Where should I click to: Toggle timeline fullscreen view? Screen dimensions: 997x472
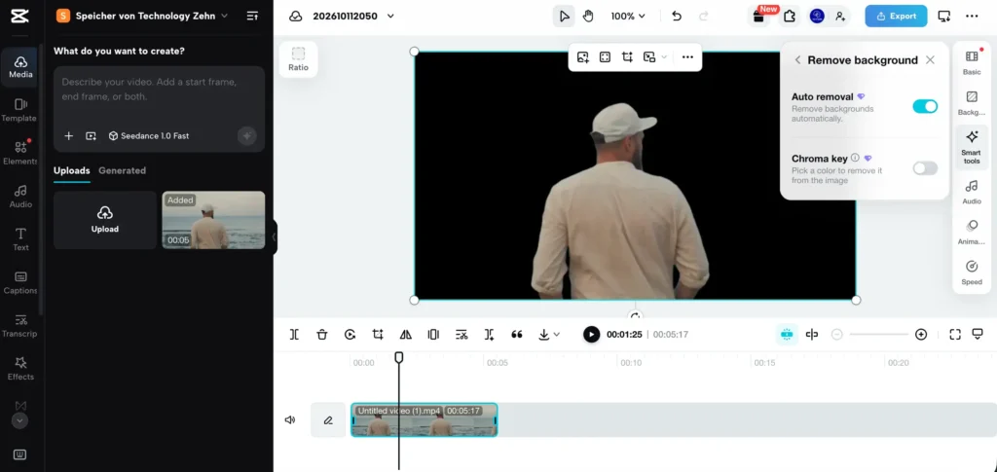(x=954, y=334)
